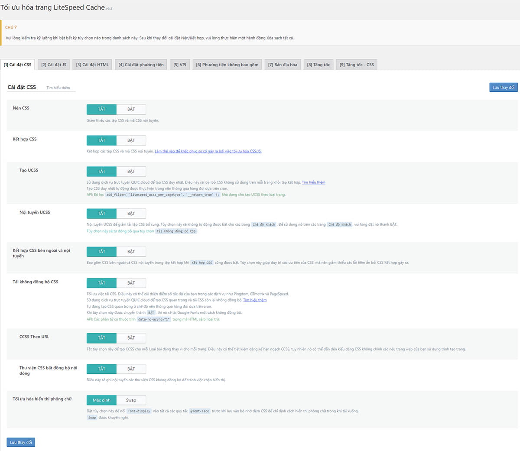Enable Thư viện CSS bất đồng bộ nội dòng BẬT
520x451 pixels.
[131, 369]
